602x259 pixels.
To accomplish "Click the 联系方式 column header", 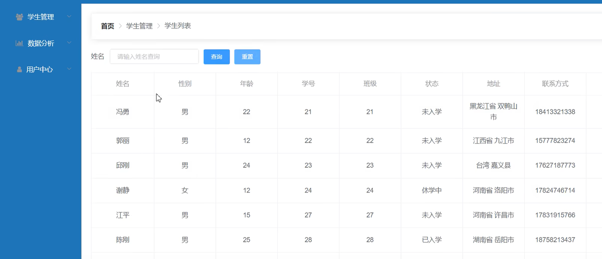I will [x=555, y=84].
